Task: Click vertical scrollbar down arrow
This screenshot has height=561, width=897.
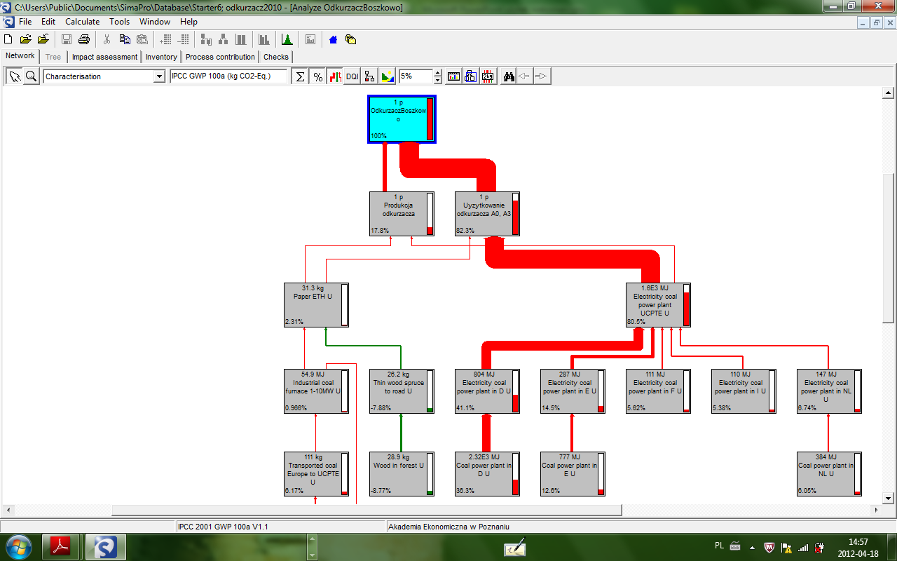Action: [x=889, y=498]
